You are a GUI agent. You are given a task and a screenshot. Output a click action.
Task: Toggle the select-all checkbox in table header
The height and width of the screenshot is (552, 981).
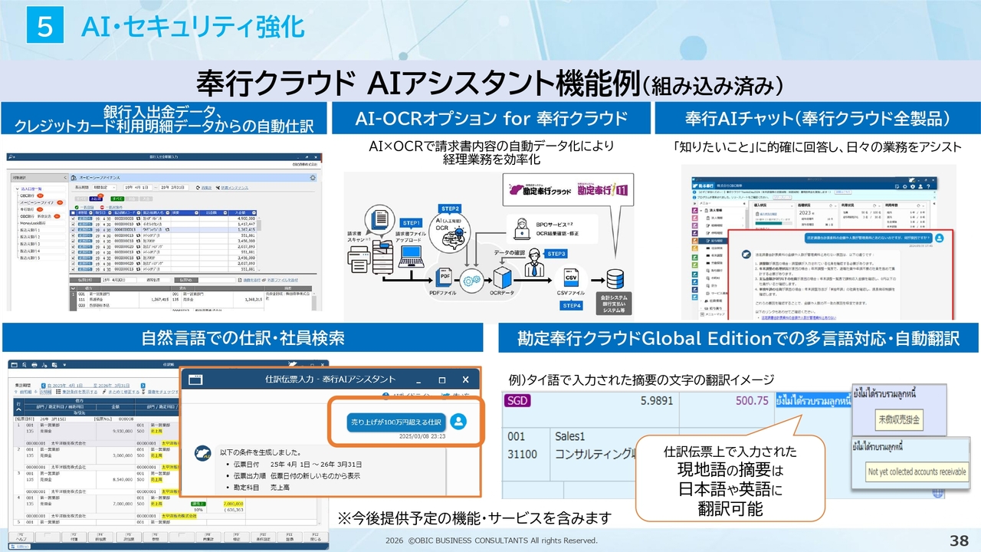74,212
